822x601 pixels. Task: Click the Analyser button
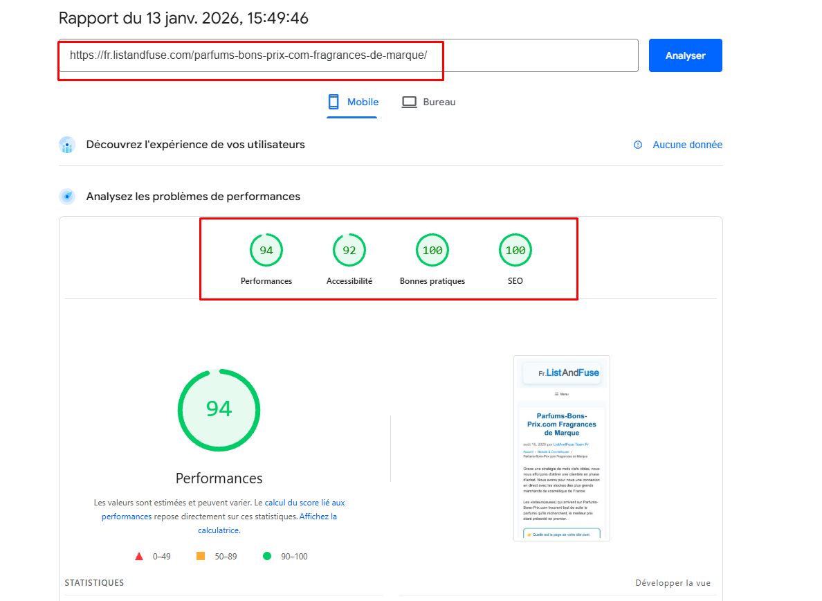(x=685, y=55)
